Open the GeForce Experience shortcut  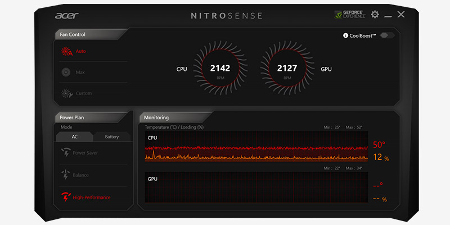[350, 15]
